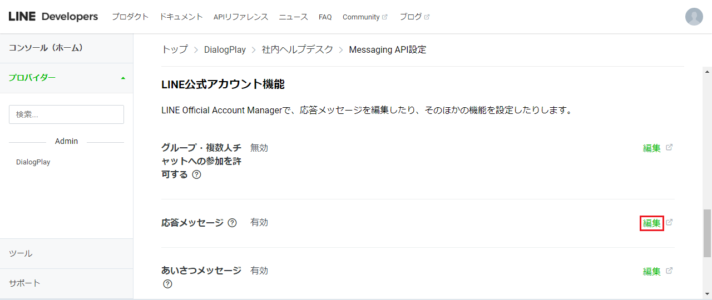This screenshot has height=300, width=712.
Task: Go to APIリファレンス
Action: point(241,17)
